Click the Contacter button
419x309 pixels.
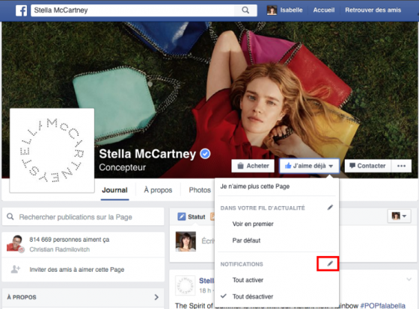(367, 166)
